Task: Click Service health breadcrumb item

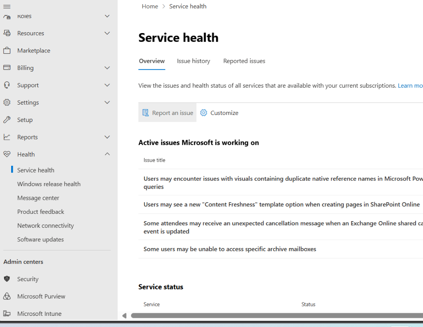Action: (188, 6)
